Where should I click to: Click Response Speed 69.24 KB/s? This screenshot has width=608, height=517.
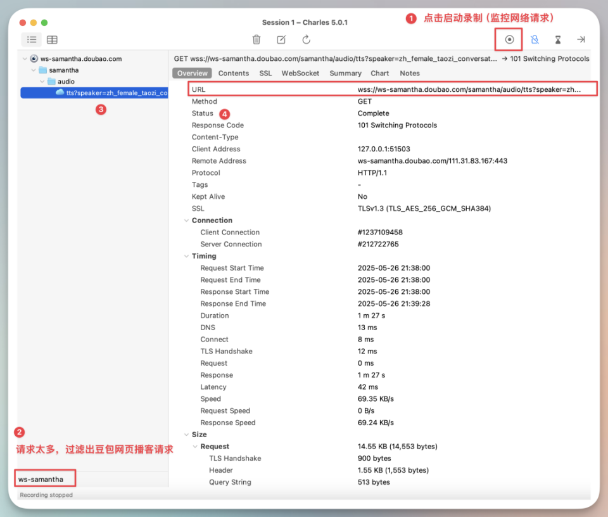[376, 423]
